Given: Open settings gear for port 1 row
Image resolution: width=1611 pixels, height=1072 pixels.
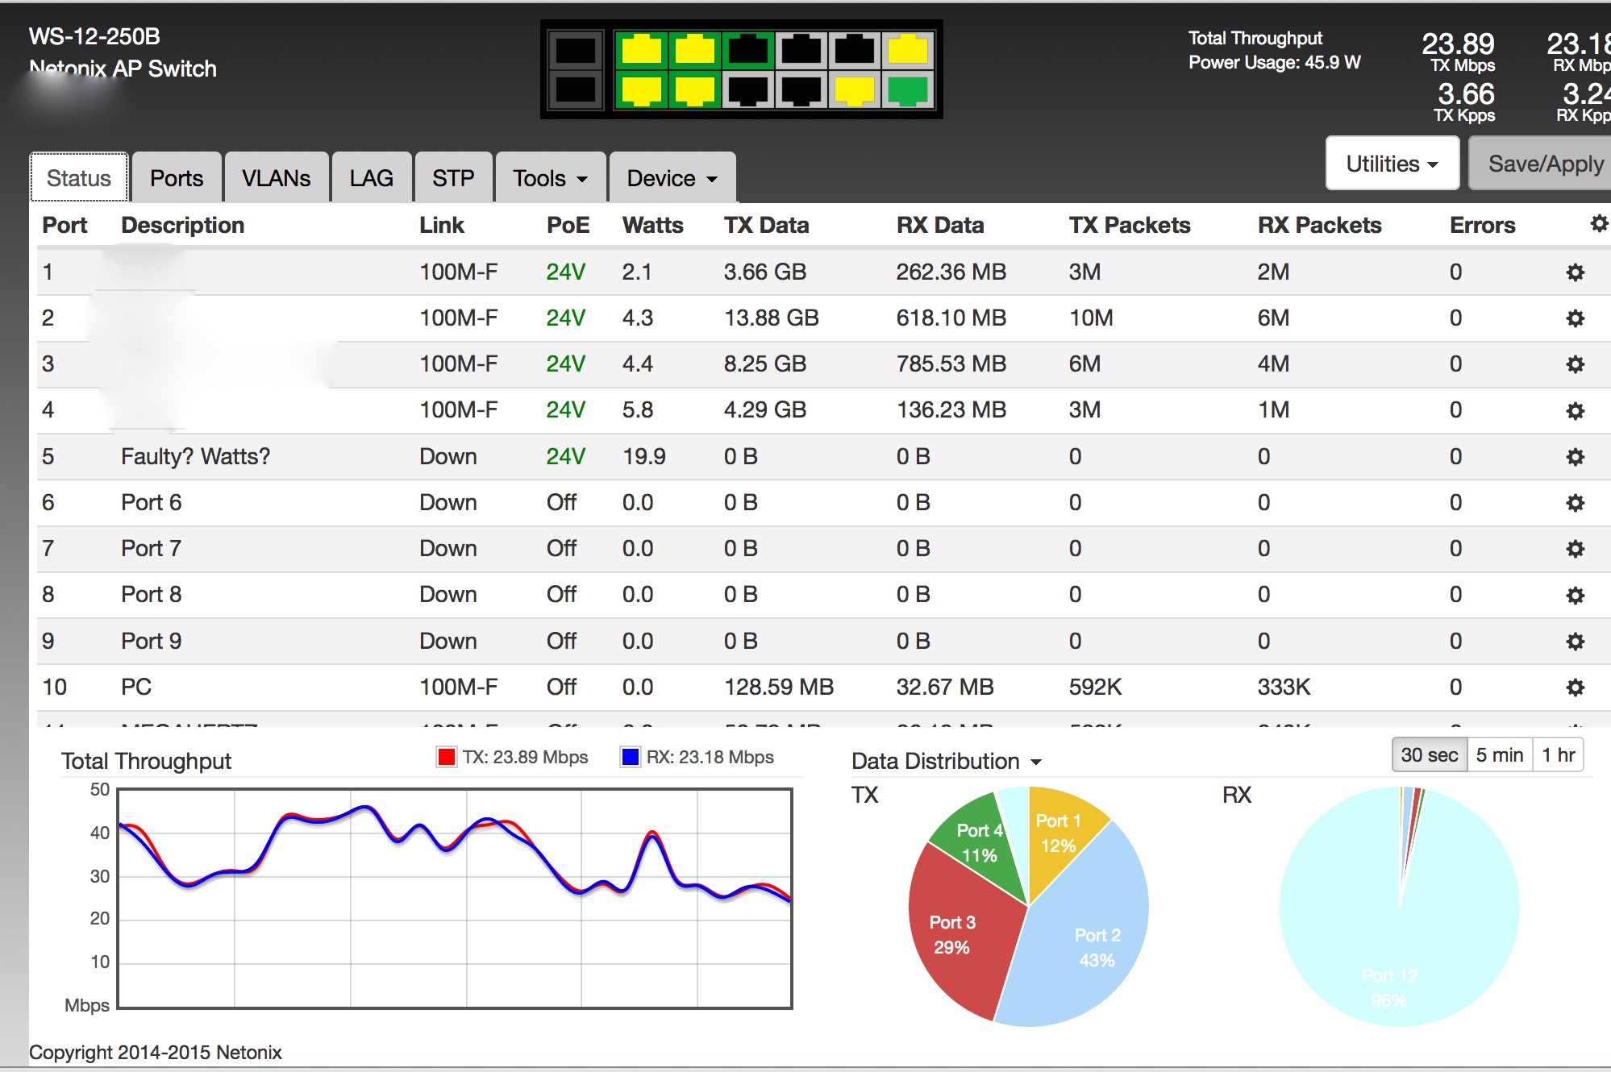Looking at the screenshot, I should click(x=1576, y=272).
